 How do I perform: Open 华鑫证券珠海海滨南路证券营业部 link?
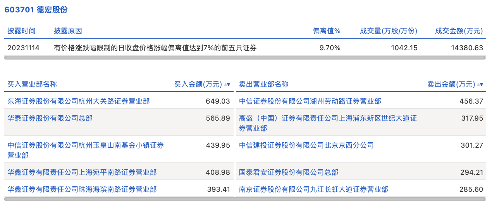pyautogui.click(x=82, y=189)
